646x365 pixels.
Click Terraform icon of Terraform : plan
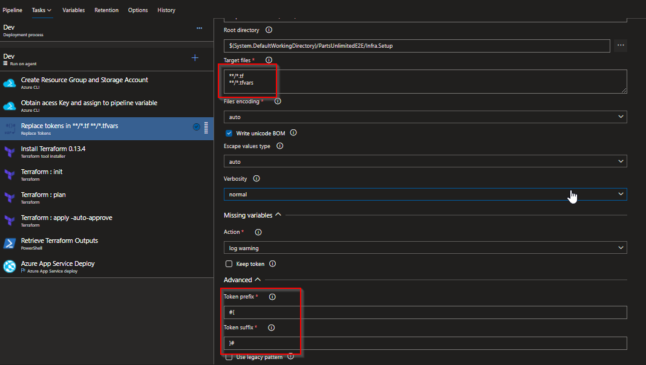10,198
